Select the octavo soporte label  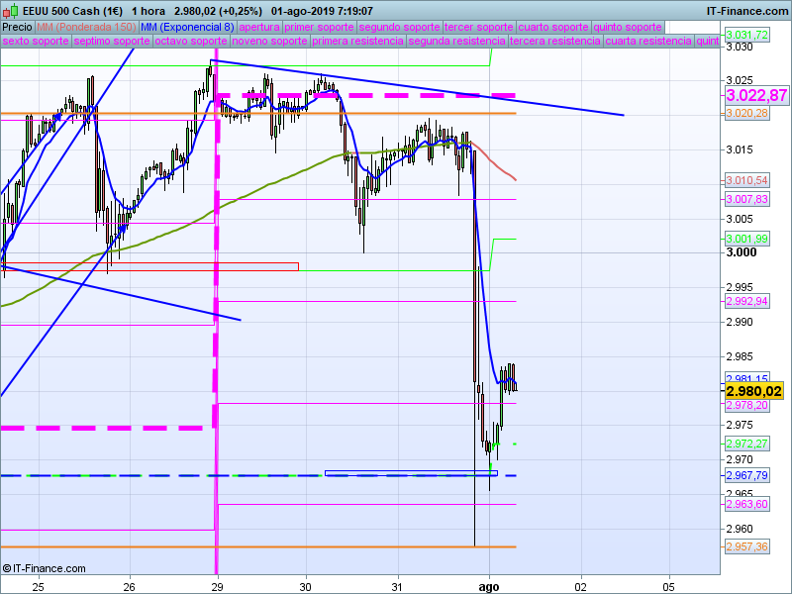(191, 41)
